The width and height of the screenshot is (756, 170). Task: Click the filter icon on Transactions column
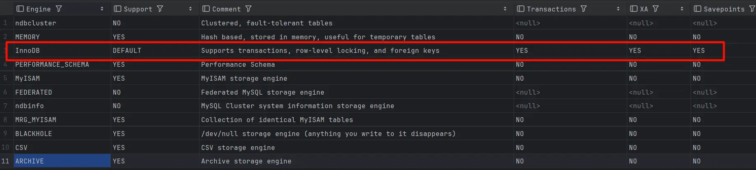click(x=584, y=9)
